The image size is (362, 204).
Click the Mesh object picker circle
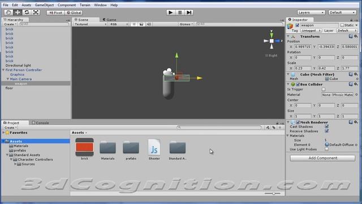point(357,79)
